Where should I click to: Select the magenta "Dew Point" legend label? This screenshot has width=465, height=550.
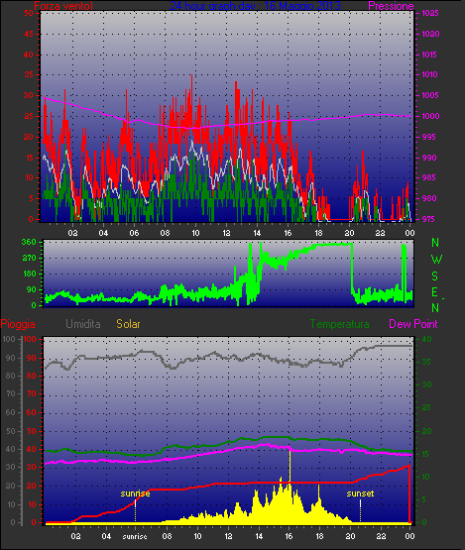[x=413, y=324]
